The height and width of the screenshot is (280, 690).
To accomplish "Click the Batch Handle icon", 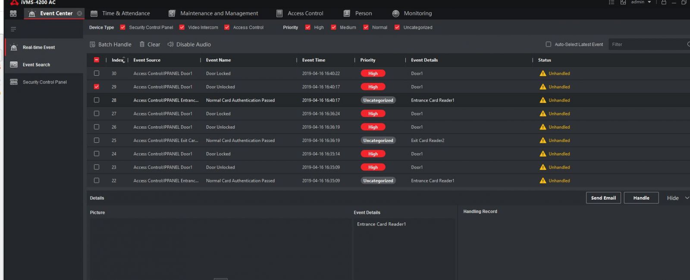I will (x=92, y=44).
